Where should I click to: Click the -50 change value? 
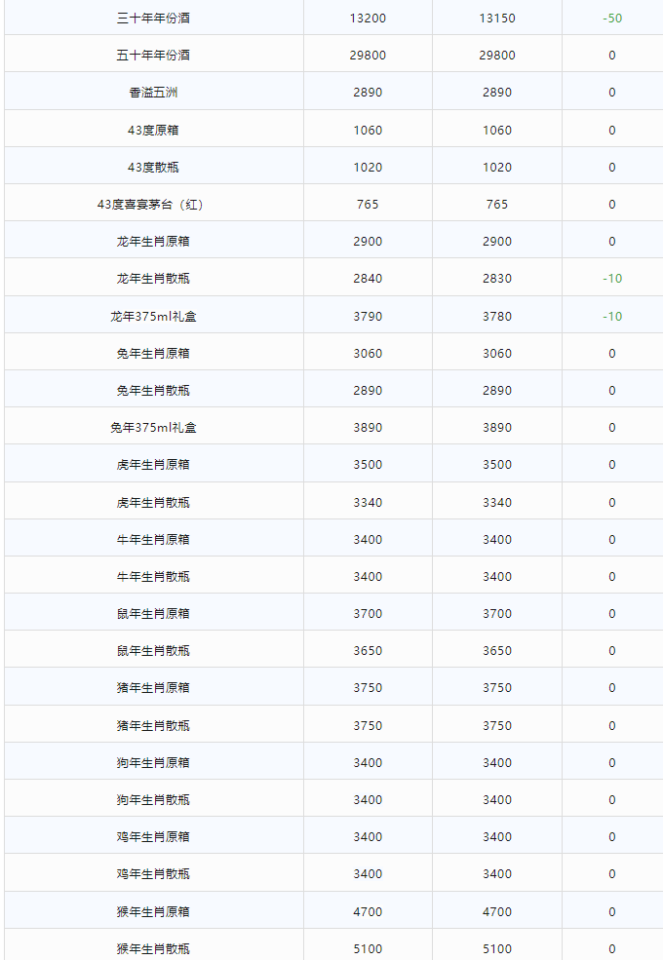pos(612,19)
